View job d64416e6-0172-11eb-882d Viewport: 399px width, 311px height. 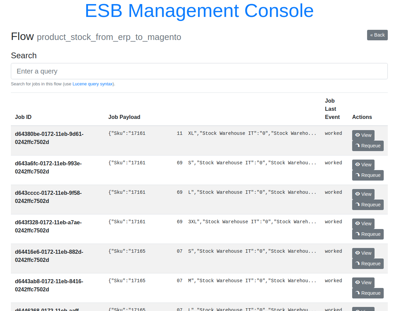(363, 253)
